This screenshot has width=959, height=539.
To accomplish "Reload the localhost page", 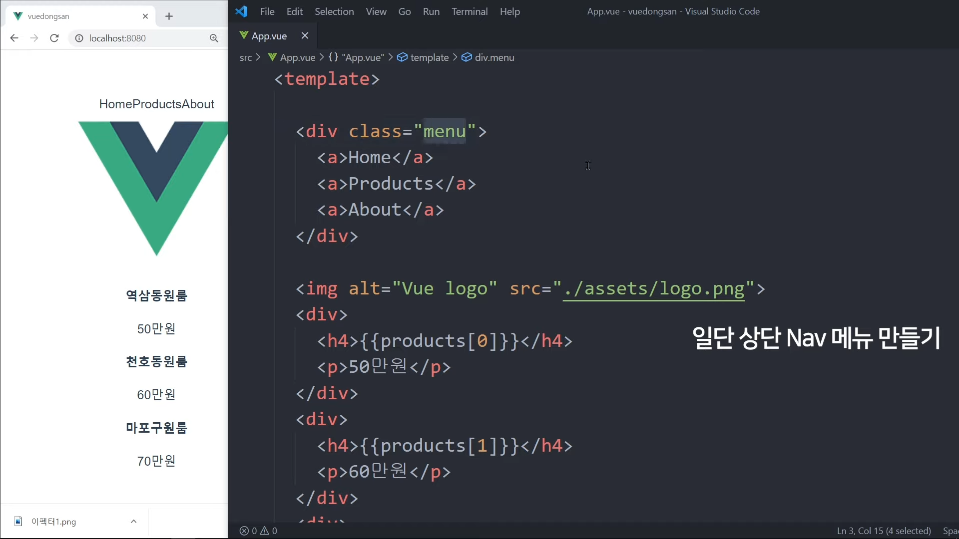I will click(54, 38).
